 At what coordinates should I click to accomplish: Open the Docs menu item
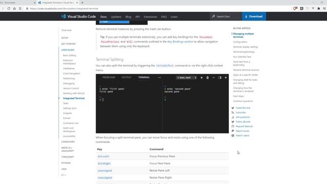(x=103, y=17)
